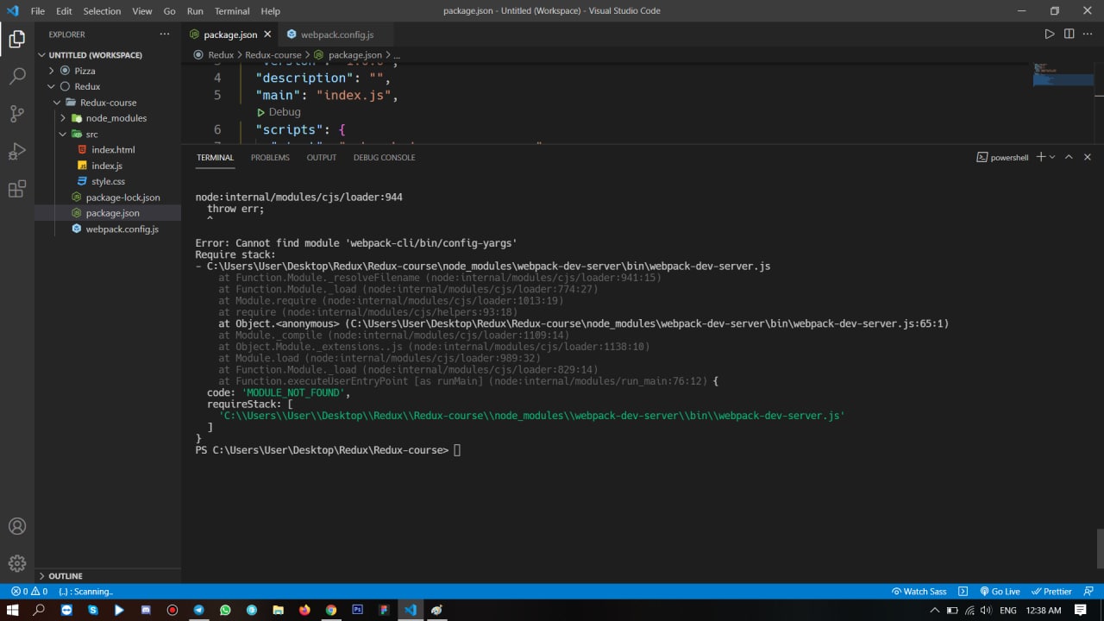Open the Extensions view
The image size is (1104, 621).
tap(16, 190)
